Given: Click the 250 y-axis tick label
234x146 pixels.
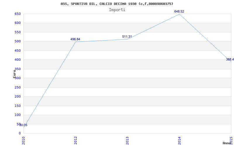Looking at the screenshot, I should pyautogui.click(x=18, y=87).
